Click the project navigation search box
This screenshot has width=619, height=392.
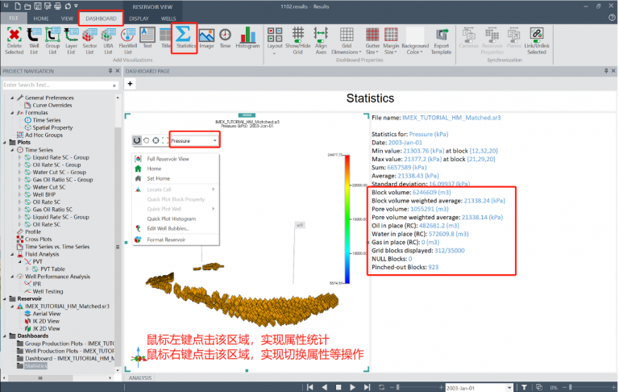(56, 85)
